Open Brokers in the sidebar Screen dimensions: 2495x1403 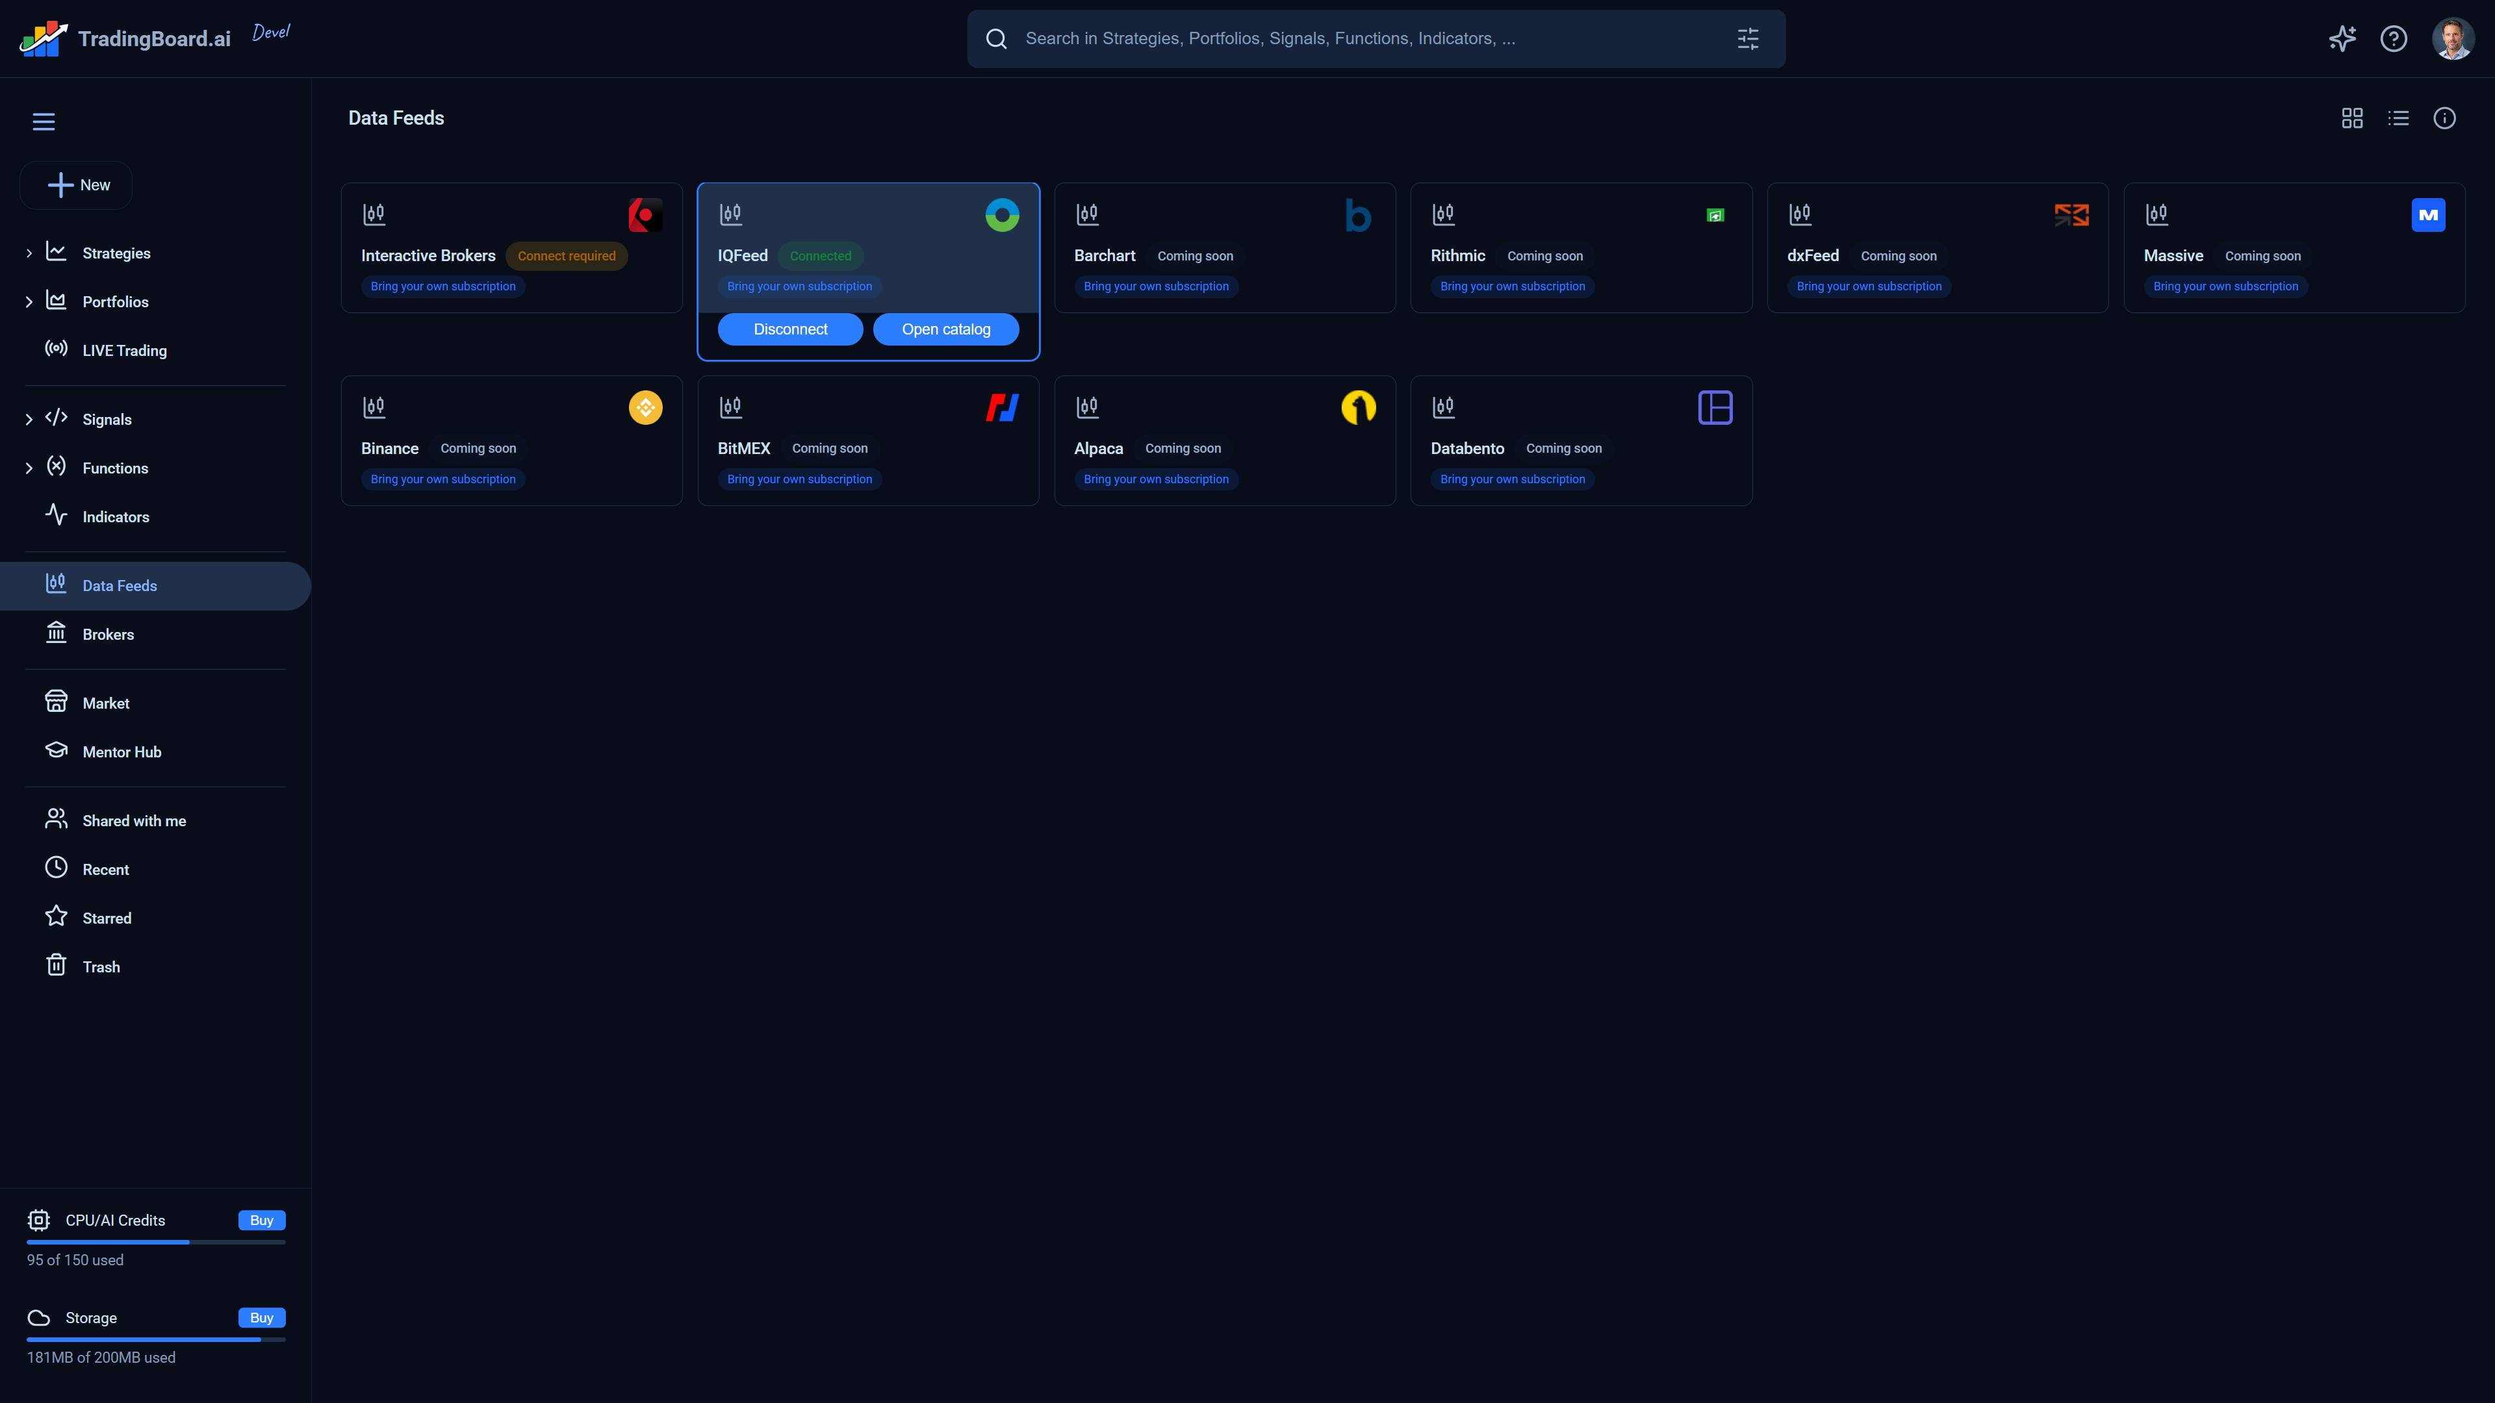tap(107, 634)
